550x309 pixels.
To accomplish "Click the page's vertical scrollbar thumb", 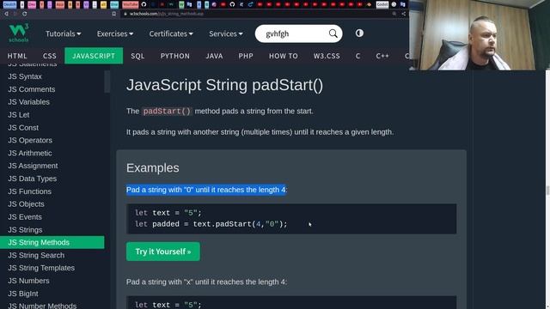I will (x=547, y=191).
